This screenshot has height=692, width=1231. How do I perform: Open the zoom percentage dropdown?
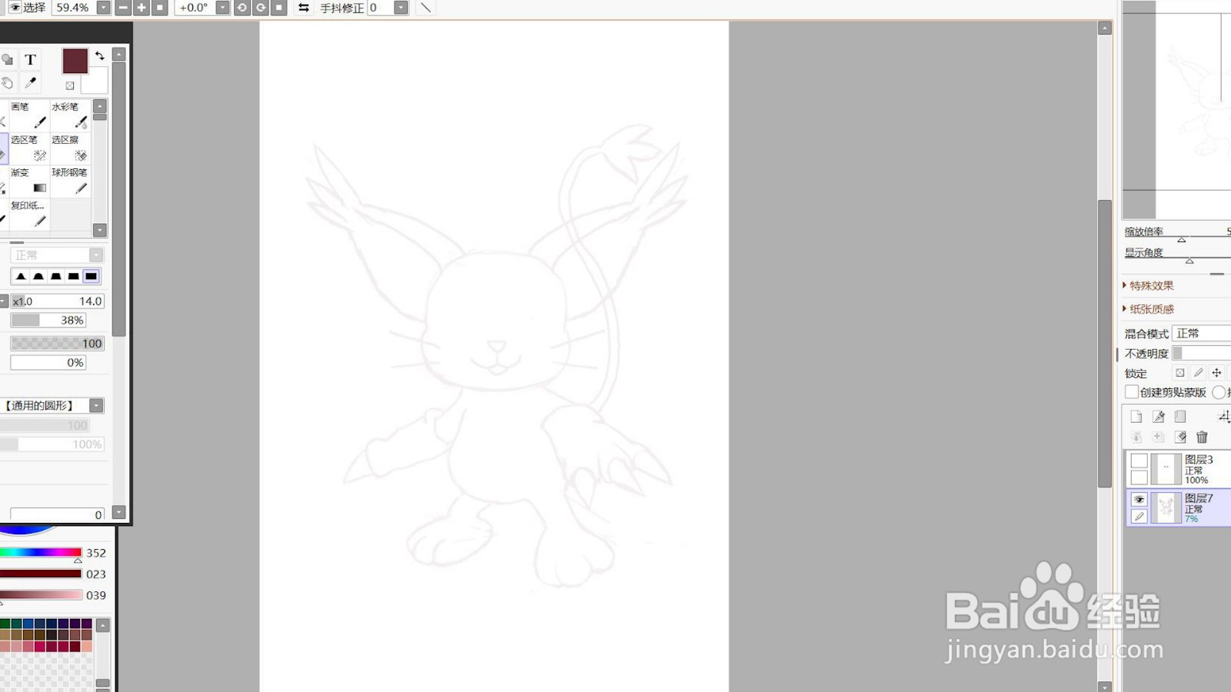coord(103,8)
